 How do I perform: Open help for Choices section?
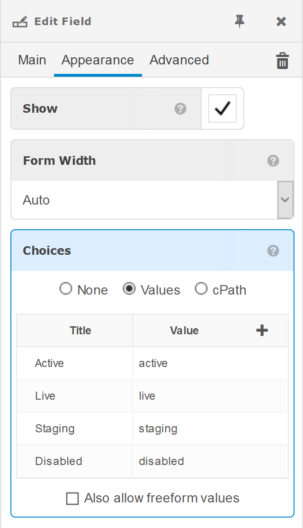point(273,251)
